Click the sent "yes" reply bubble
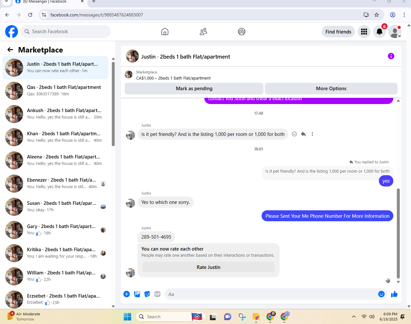Viewport: 411px width, 324px height. 386,181
